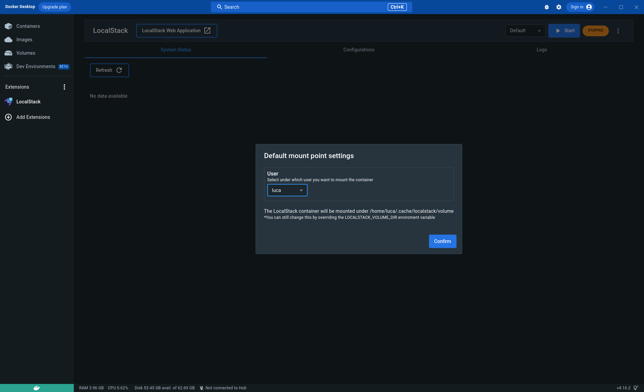Switch to the Logs tab
Viewport: 644px width, 392px height.
541,50
